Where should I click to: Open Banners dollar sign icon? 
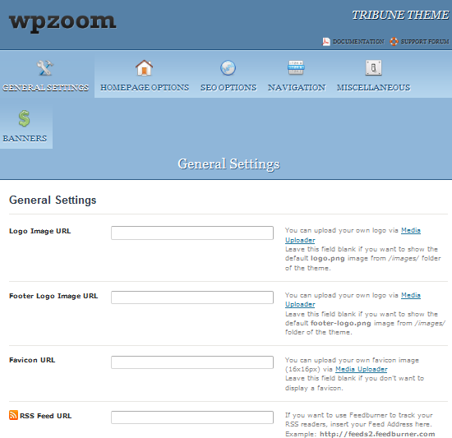(24, 118)
